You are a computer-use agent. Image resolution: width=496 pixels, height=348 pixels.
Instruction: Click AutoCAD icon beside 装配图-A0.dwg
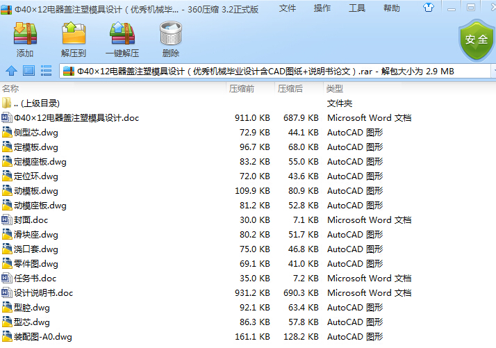7,336
